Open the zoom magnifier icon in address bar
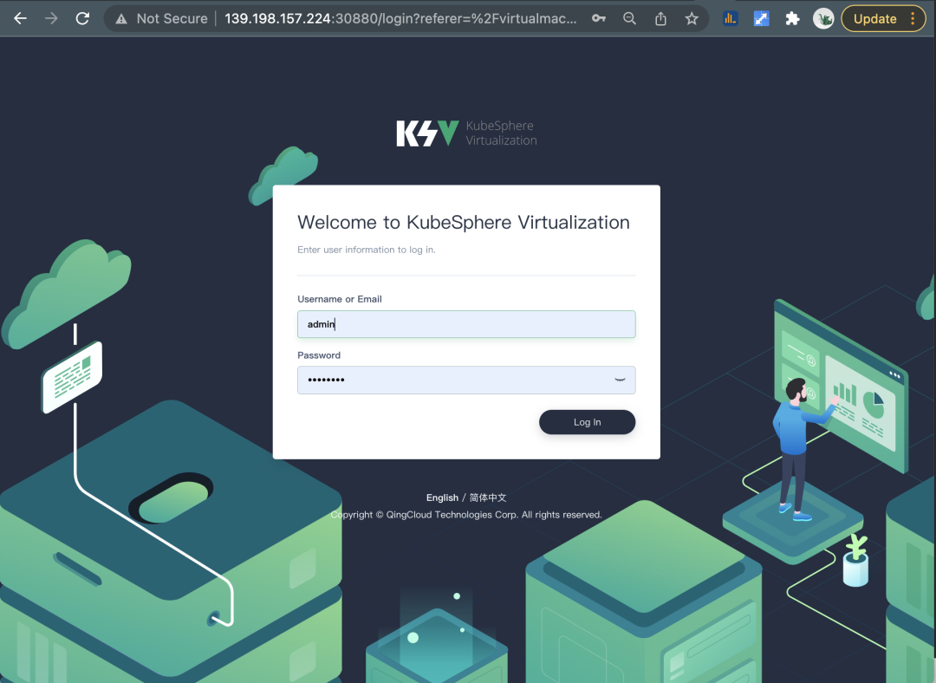Image resolution: width=936 pixels, height=683 pixels. point(630,18)
